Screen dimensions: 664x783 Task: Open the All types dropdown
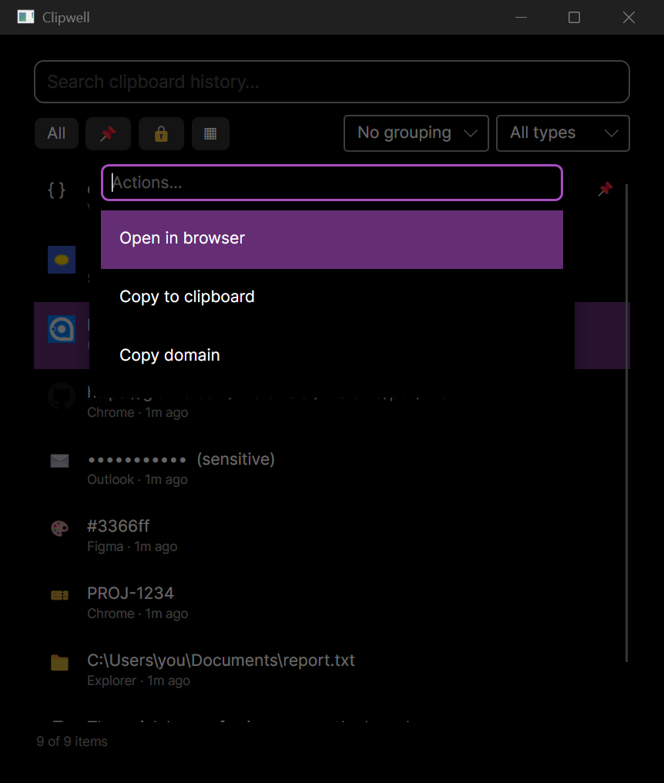[562, 133]
